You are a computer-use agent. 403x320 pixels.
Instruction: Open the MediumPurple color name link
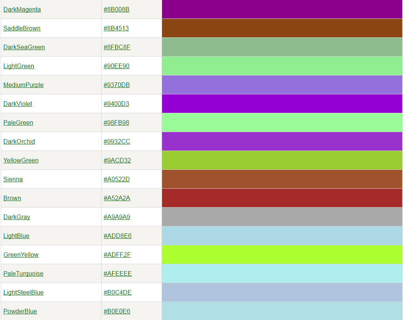tap(23, 85)
